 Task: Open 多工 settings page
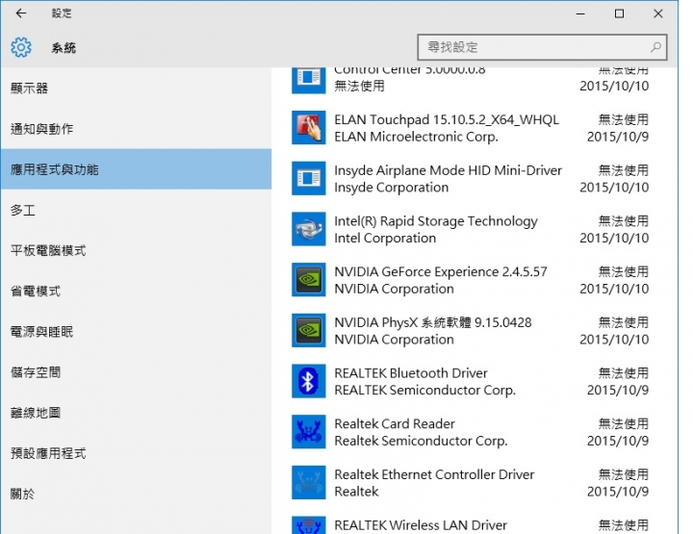[x=136, y=211]
